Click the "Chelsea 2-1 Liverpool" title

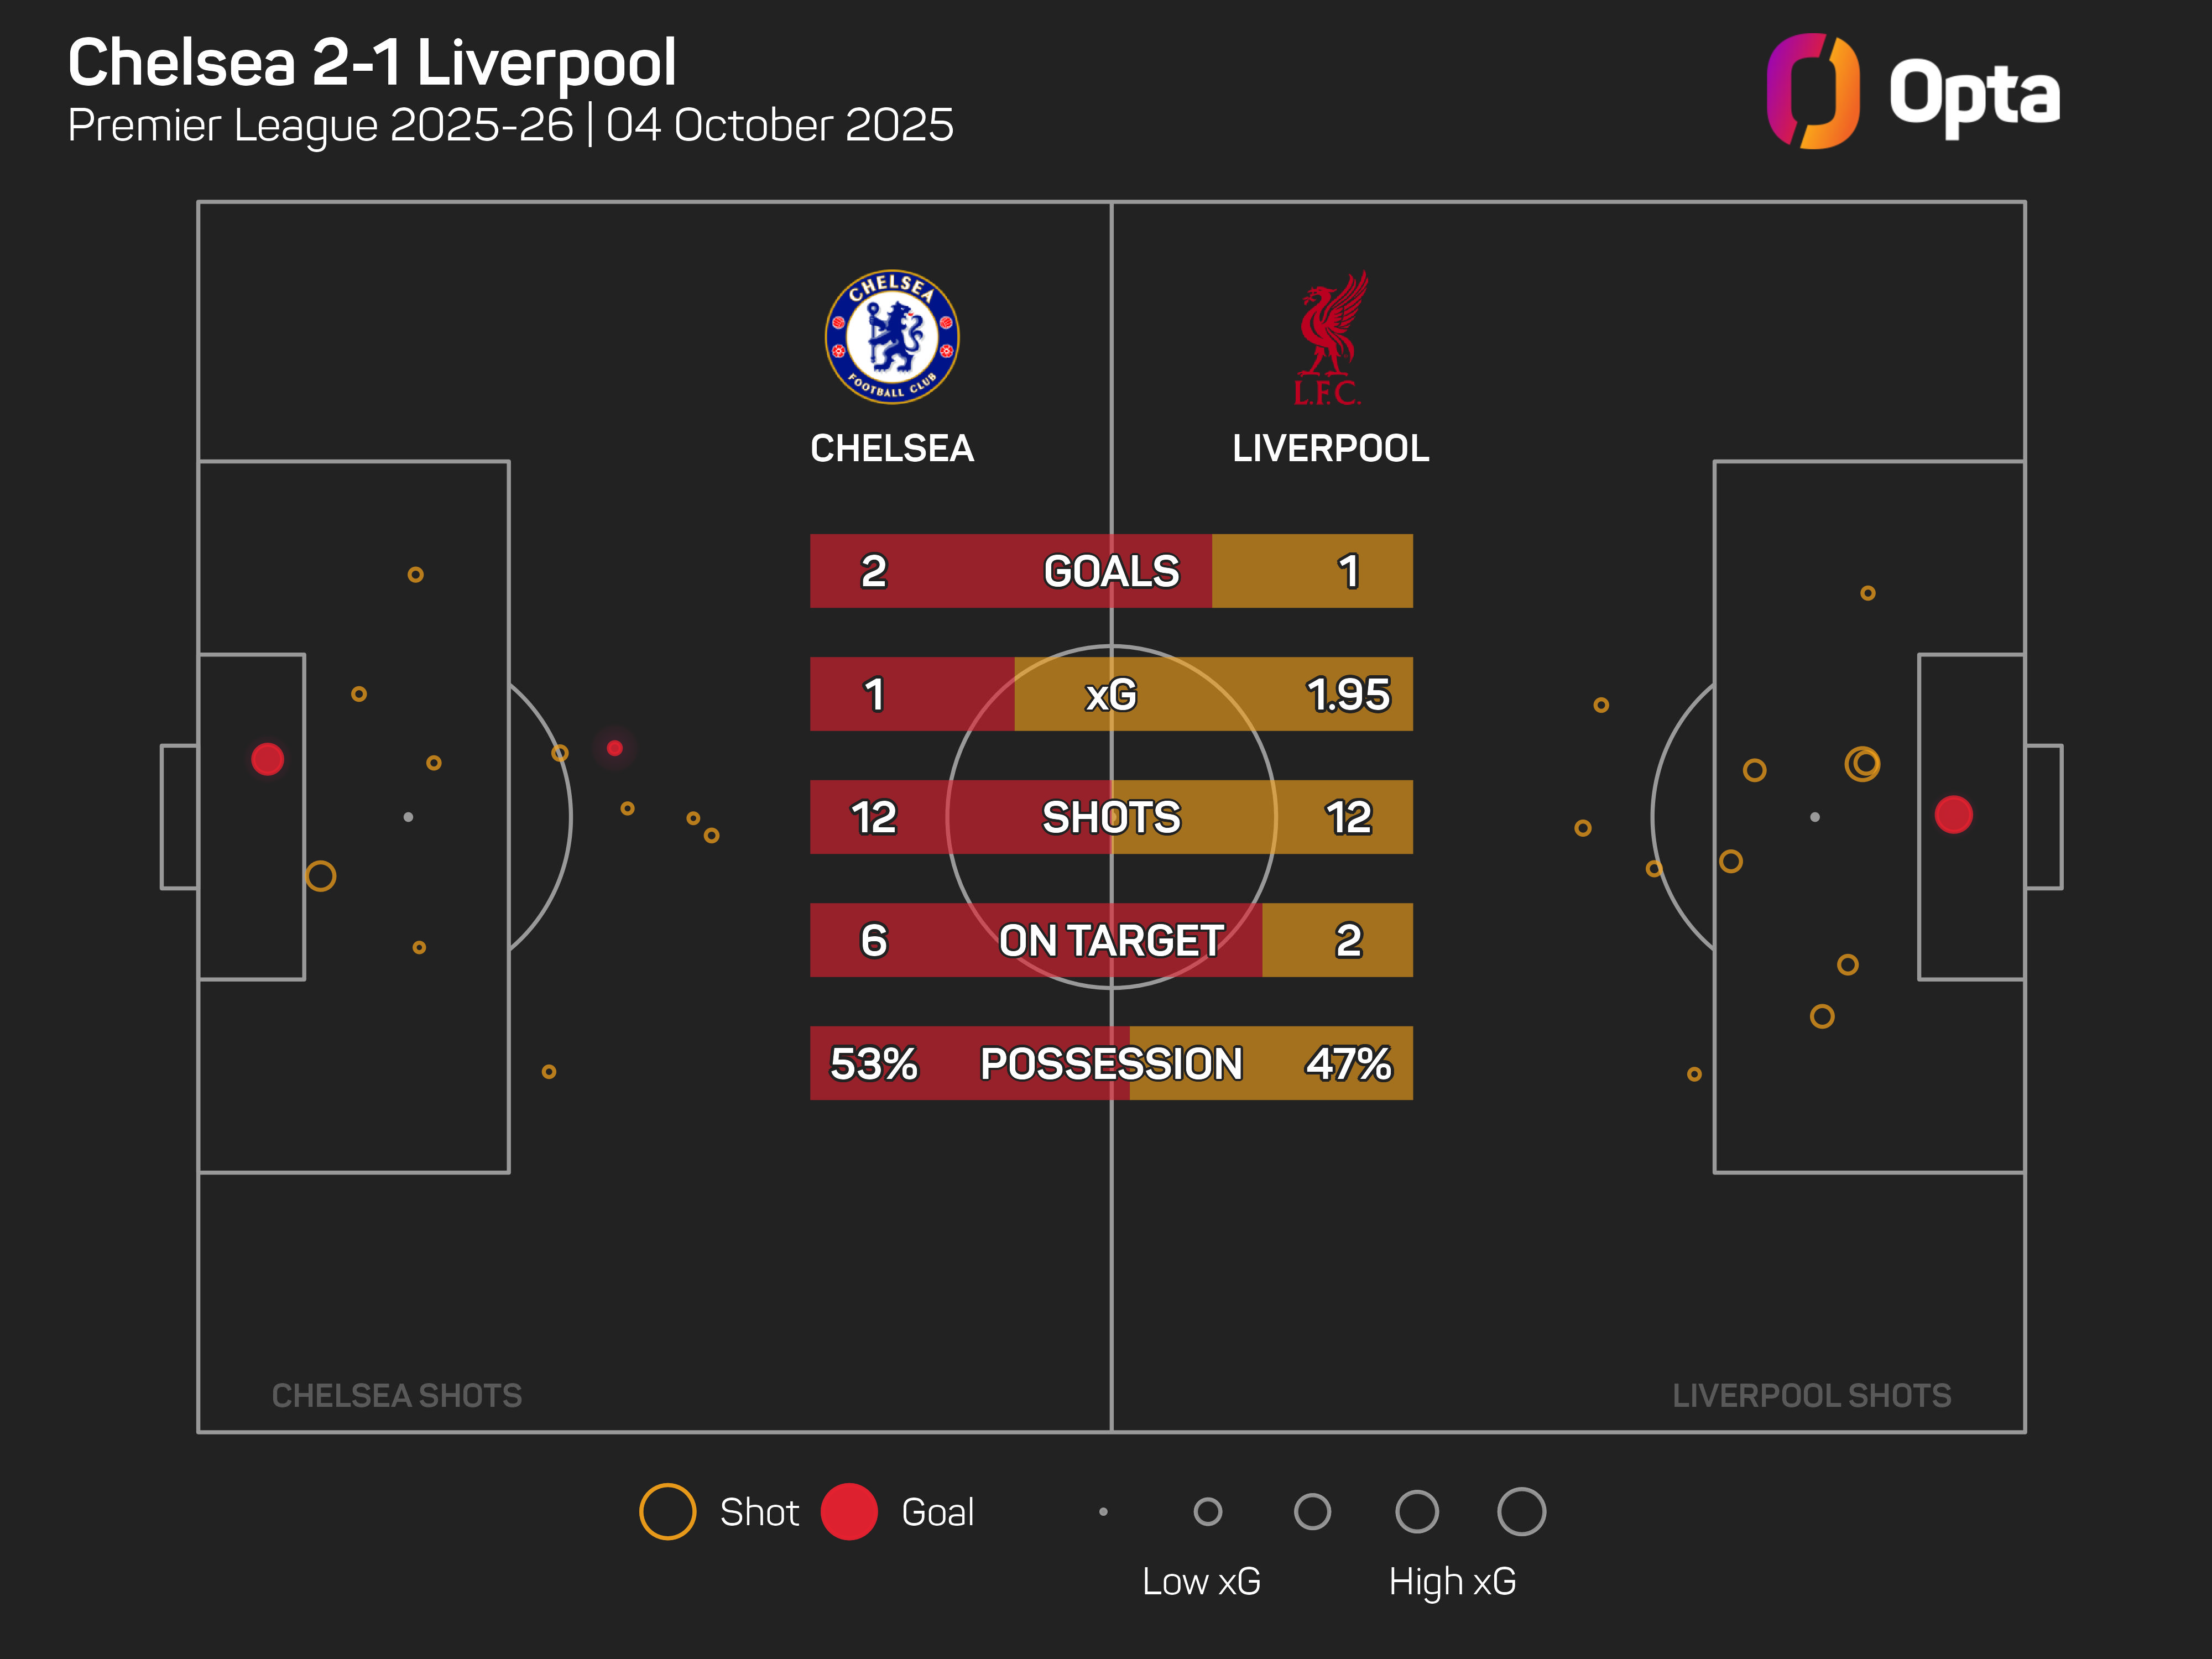click(372, 62)
